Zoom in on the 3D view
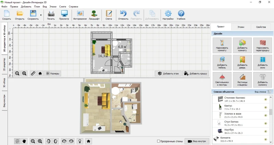Screen dimensions: 274x145 point(40,141)
